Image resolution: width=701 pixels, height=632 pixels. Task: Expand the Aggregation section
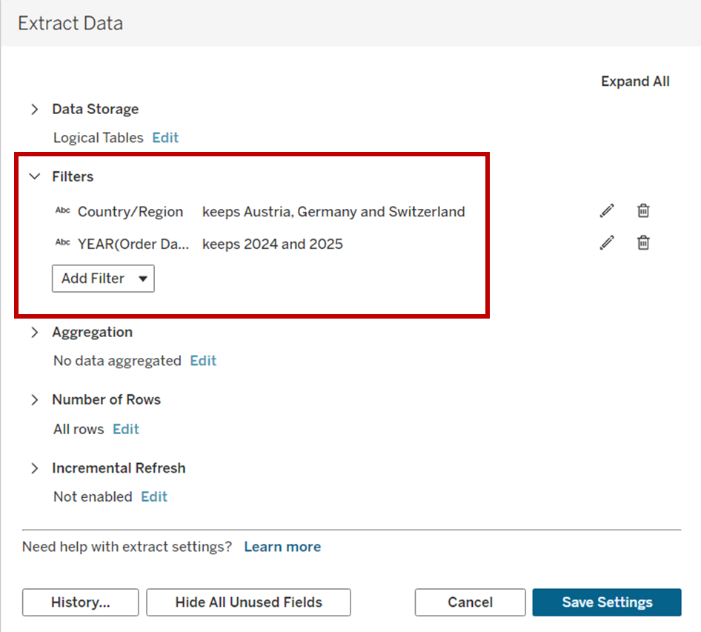click(34, 333)
